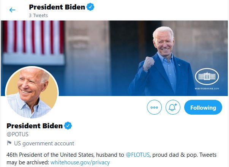Click the 46th President bio text
Image resolution: width=229 pixels, height=167 pixels.
pyautogui.click(x=65, y=154)
